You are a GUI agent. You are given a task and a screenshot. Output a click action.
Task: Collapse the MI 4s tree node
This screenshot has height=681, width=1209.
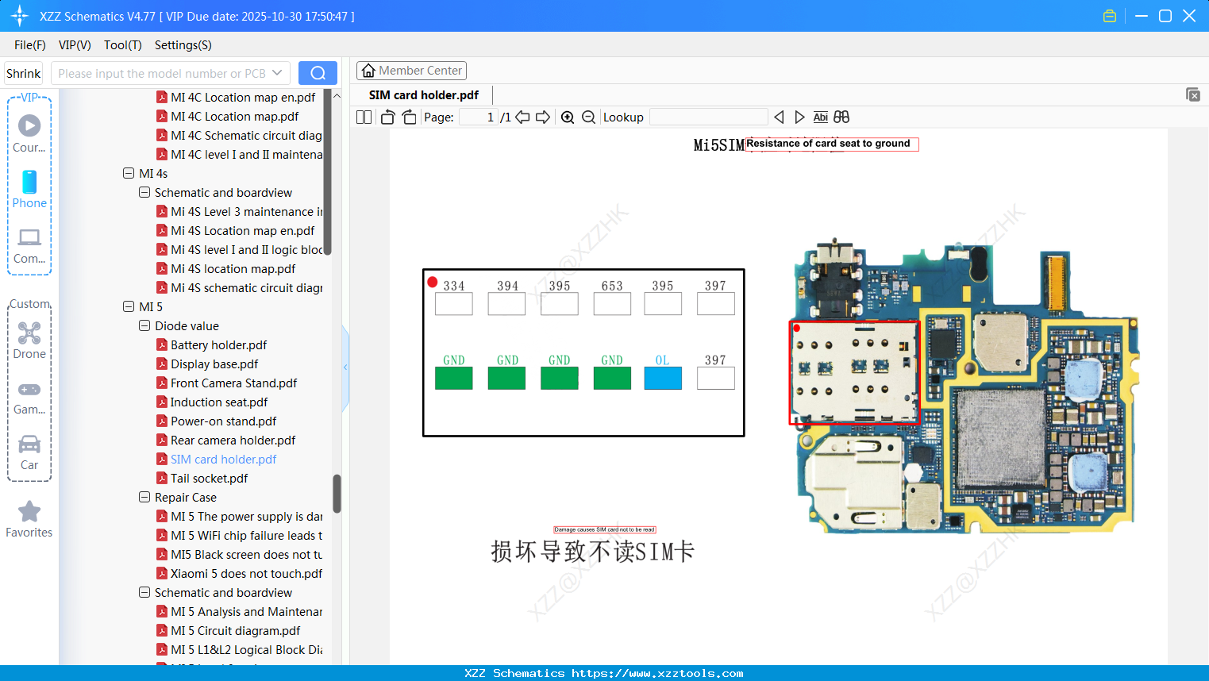pyautogui.click(x=129, y=174)
